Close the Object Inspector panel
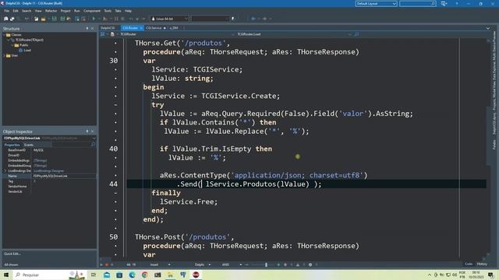 pyautogui.click(x=93, y=131)
